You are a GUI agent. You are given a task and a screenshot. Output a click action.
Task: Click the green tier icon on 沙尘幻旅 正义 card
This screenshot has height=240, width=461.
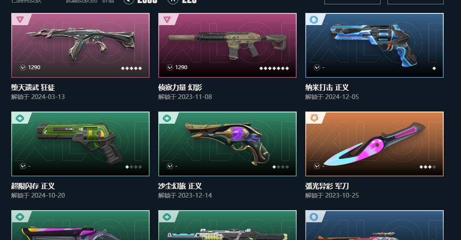tap(167, 118)
